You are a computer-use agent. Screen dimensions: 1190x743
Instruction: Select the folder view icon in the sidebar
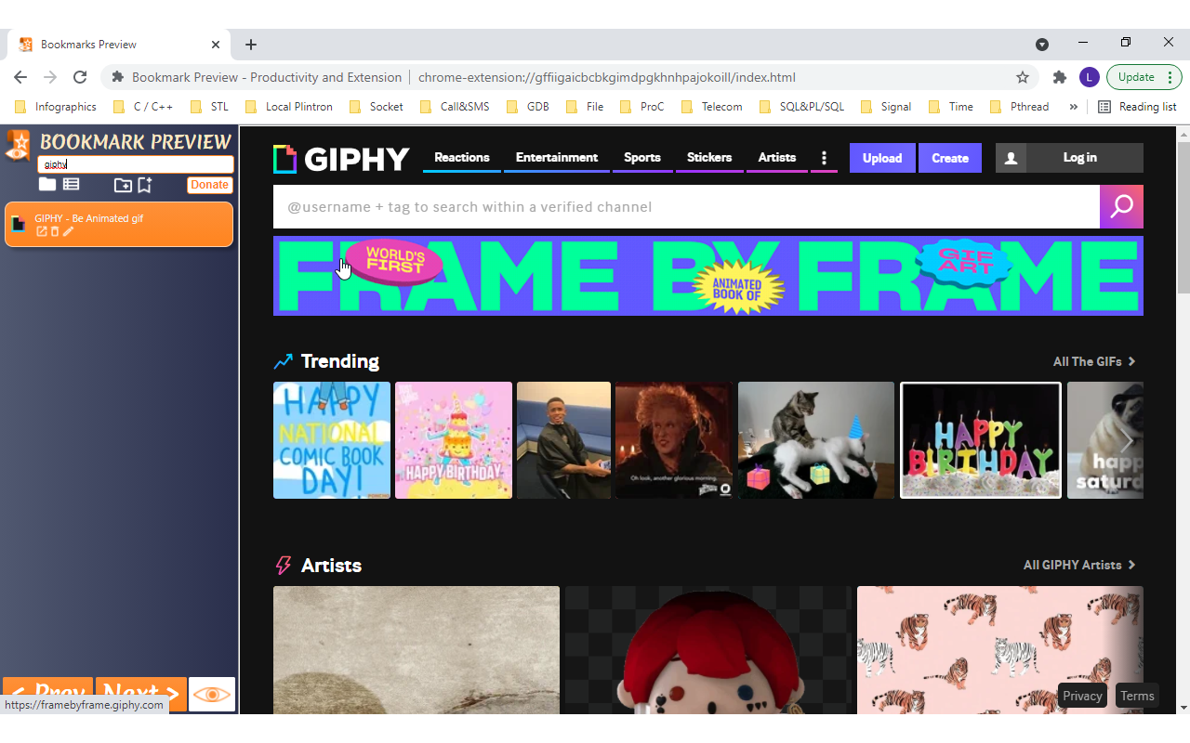(x=47, y=184)
